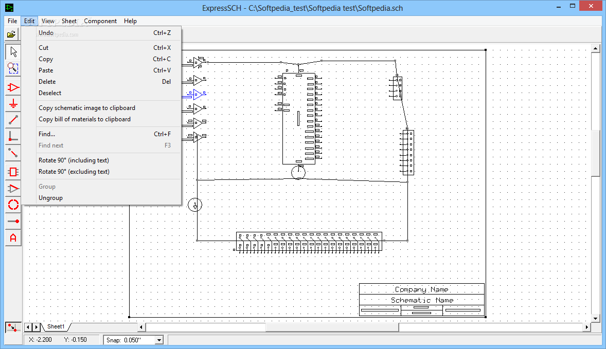The height and width of the screenshot is (349, 606).
Task: Click the ExpressSCH application icon in title bar
Action: click(9, 7)
